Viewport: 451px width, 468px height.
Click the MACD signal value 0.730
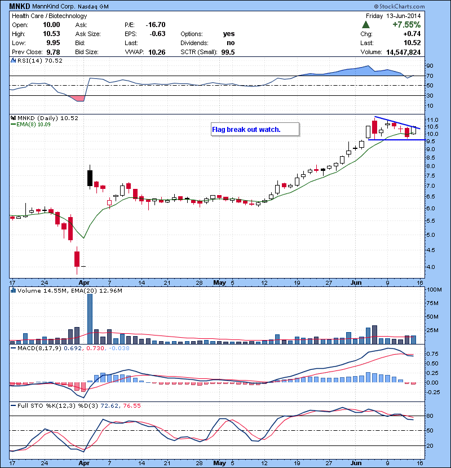click(x=95, y=348)
